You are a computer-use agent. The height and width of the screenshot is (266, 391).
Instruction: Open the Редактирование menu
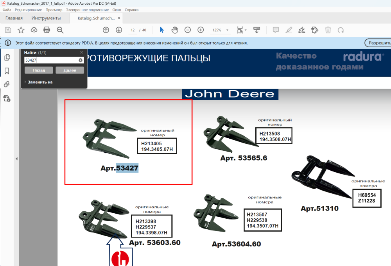(28, 10)
